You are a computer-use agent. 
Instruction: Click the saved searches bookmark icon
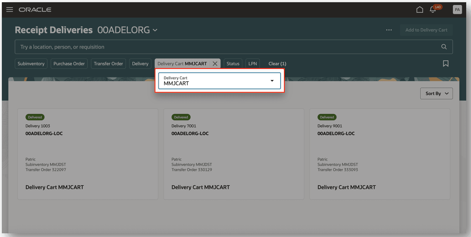(446, 63)
